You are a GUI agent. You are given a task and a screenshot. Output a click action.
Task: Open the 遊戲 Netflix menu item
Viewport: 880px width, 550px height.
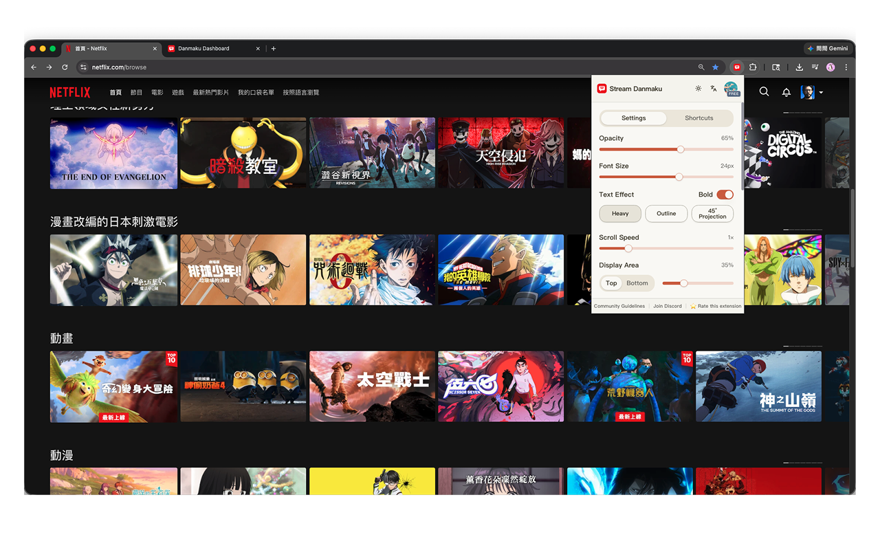178,92
